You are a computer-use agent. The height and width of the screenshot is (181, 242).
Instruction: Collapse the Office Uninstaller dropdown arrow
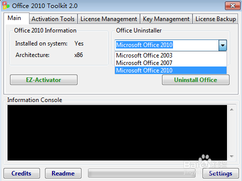pyautogui.click(x=222, y=45)
